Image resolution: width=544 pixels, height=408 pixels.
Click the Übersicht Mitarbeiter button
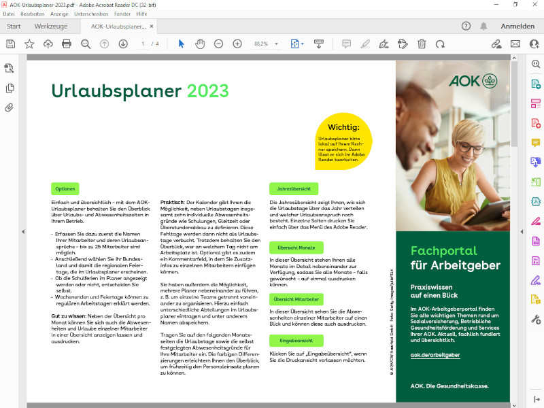[296, 299]
